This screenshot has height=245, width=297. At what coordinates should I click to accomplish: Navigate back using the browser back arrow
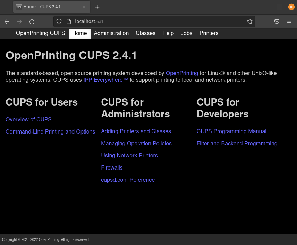pos(7,21)
